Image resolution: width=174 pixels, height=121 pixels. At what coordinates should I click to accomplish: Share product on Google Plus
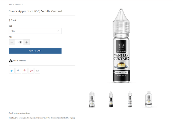[31, 71]
